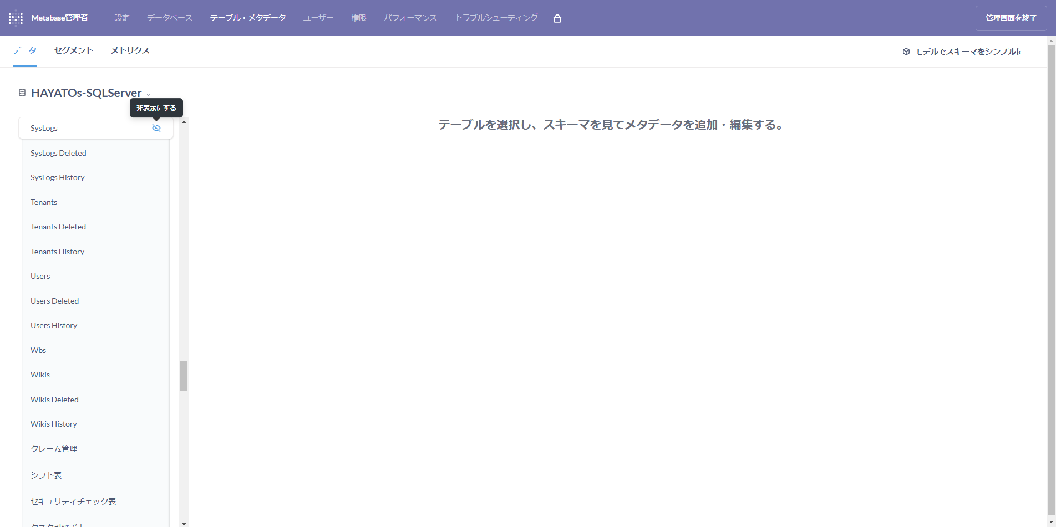The width and height of the screenshot is (1056, 527).
Task: Switch to the メトリクス tab
Action: click(130, 50)
